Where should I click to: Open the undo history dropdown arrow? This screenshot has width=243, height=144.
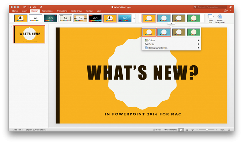[37, 7]
